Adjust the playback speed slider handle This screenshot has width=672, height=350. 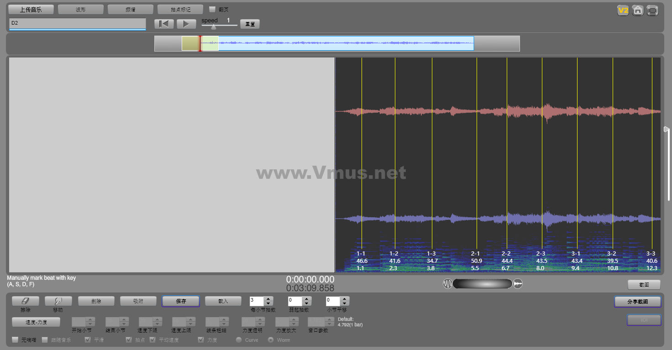(213, 27)
